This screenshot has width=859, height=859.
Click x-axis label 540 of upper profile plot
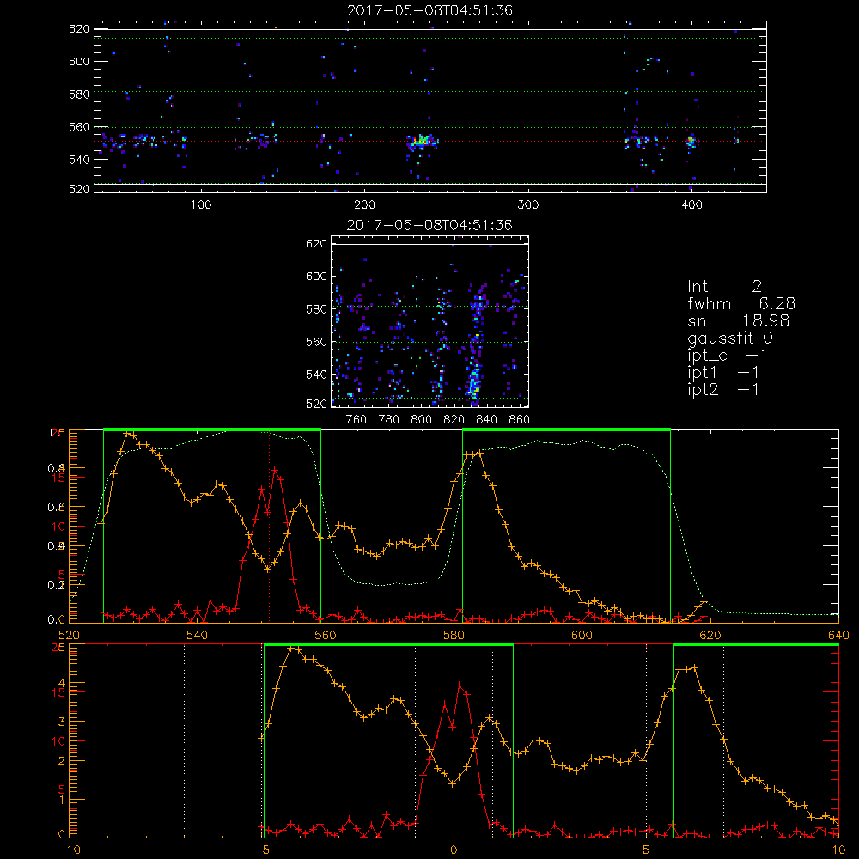pyautogui.click(x=198, y=635)
